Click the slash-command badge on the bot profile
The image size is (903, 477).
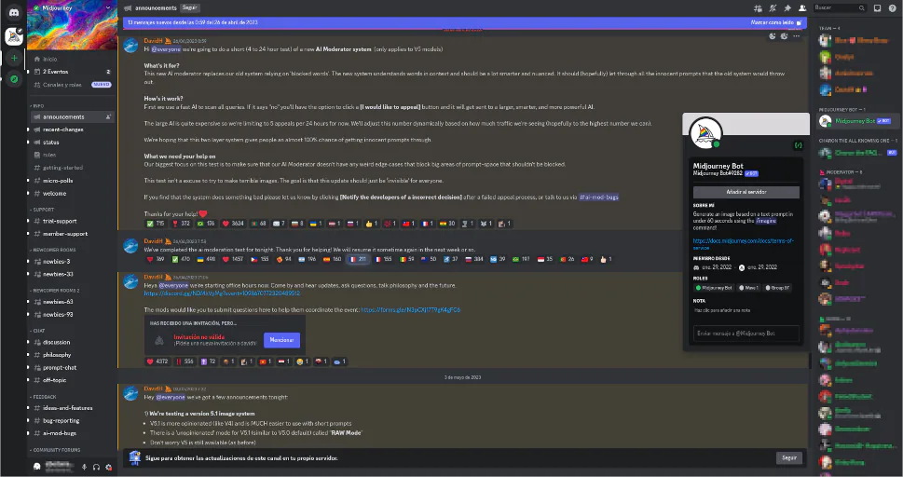799,145
